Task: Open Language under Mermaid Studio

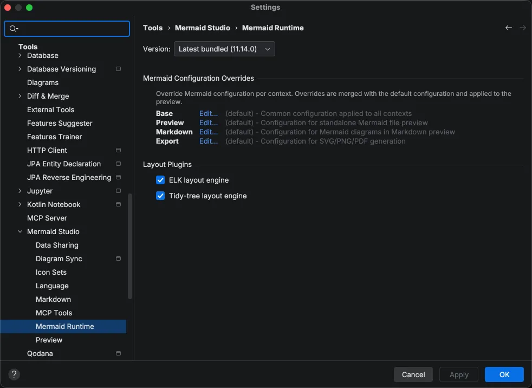Action: [52, 286]
